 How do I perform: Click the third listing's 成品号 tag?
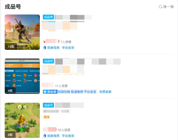click(48, 105)
